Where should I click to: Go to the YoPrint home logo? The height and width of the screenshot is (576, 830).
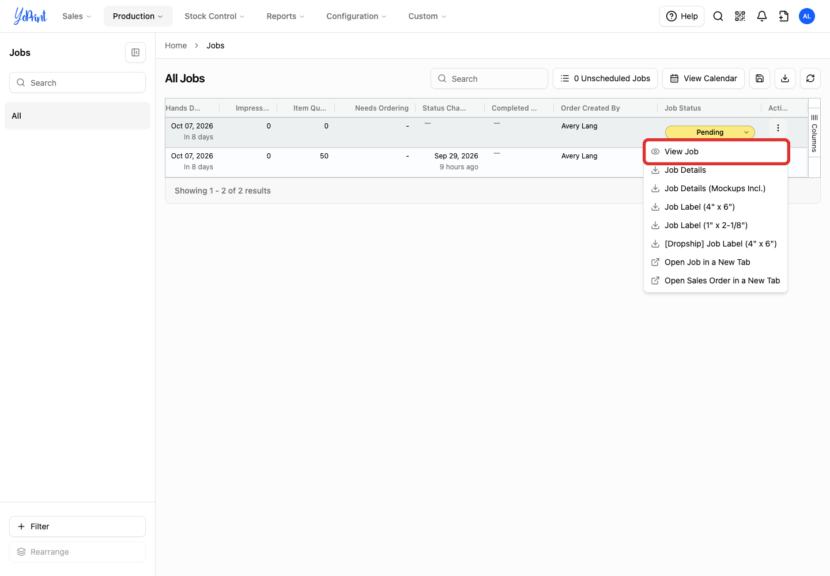coord(31,16)
